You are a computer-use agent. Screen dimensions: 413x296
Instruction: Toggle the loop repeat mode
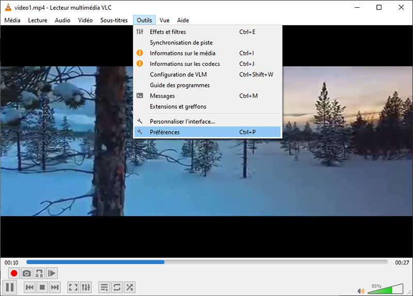pyautogui.click(x=117, y=287)
